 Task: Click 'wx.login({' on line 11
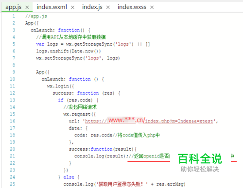pos(60,86)
